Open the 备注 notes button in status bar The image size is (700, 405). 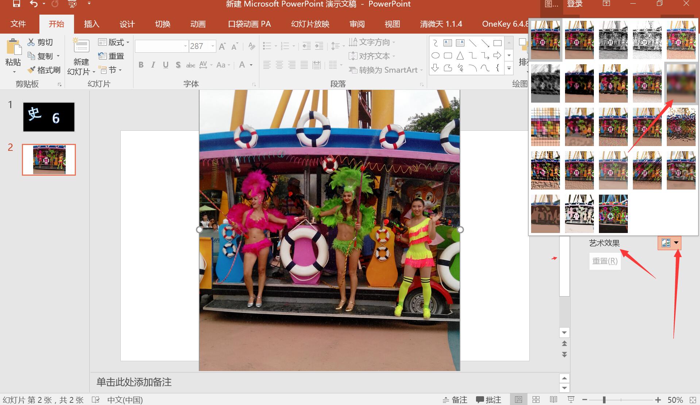(455, 400)
